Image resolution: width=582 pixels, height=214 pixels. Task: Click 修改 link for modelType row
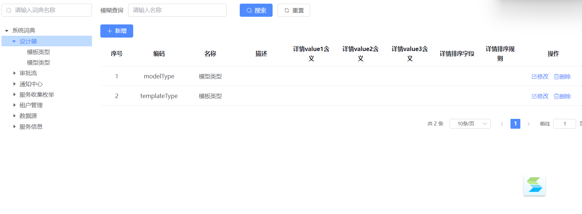540,77
